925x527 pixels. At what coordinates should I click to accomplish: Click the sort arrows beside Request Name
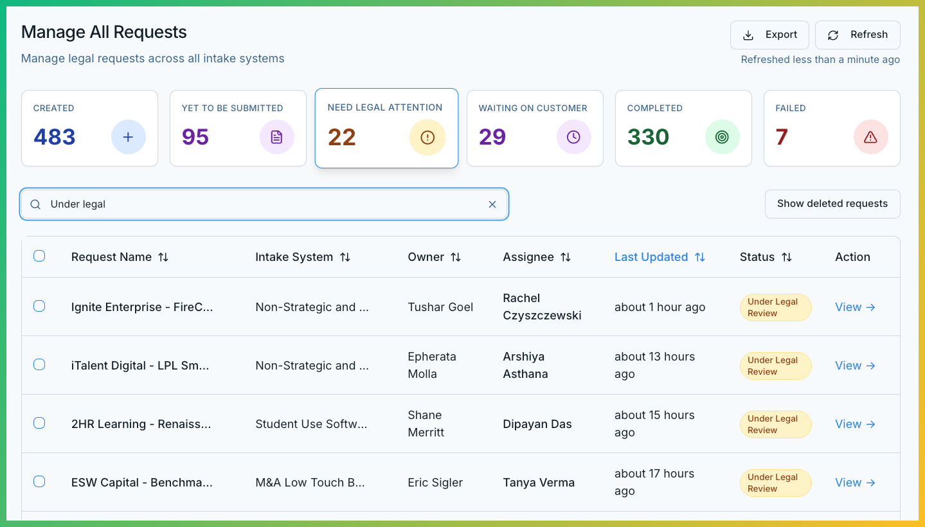click(x=163, y=256)
